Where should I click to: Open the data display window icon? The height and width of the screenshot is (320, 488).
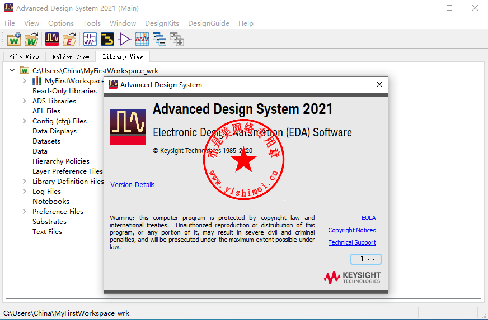tap(142, 40)
